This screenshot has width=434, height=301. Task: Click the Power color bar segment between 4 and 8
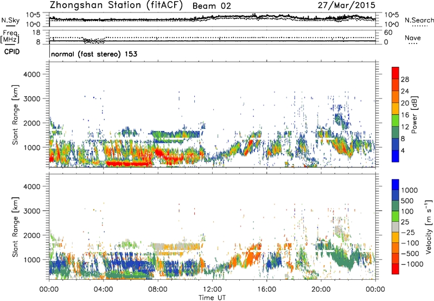click(x=395, y=144)
